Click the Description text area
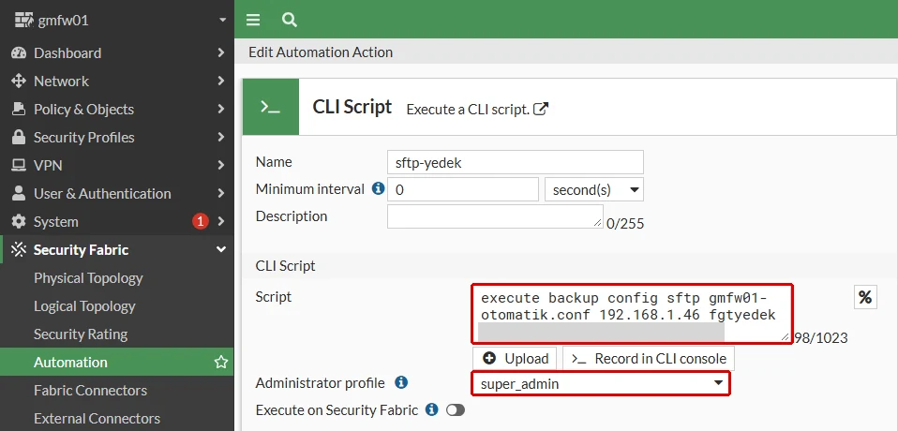 495,216
